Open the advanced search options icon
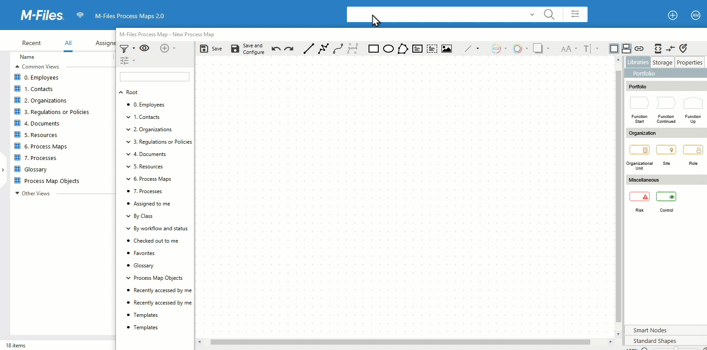 point(575,14)
